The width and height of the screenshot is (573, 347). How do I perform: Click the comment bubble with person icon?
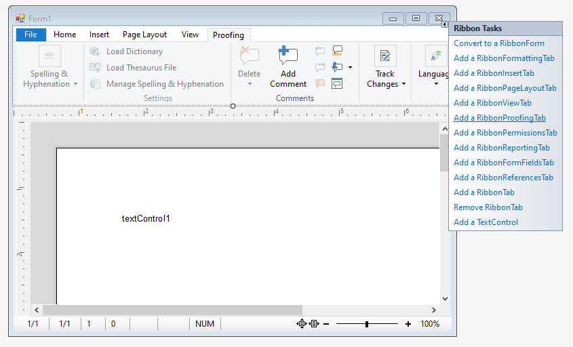coord(337,67)
